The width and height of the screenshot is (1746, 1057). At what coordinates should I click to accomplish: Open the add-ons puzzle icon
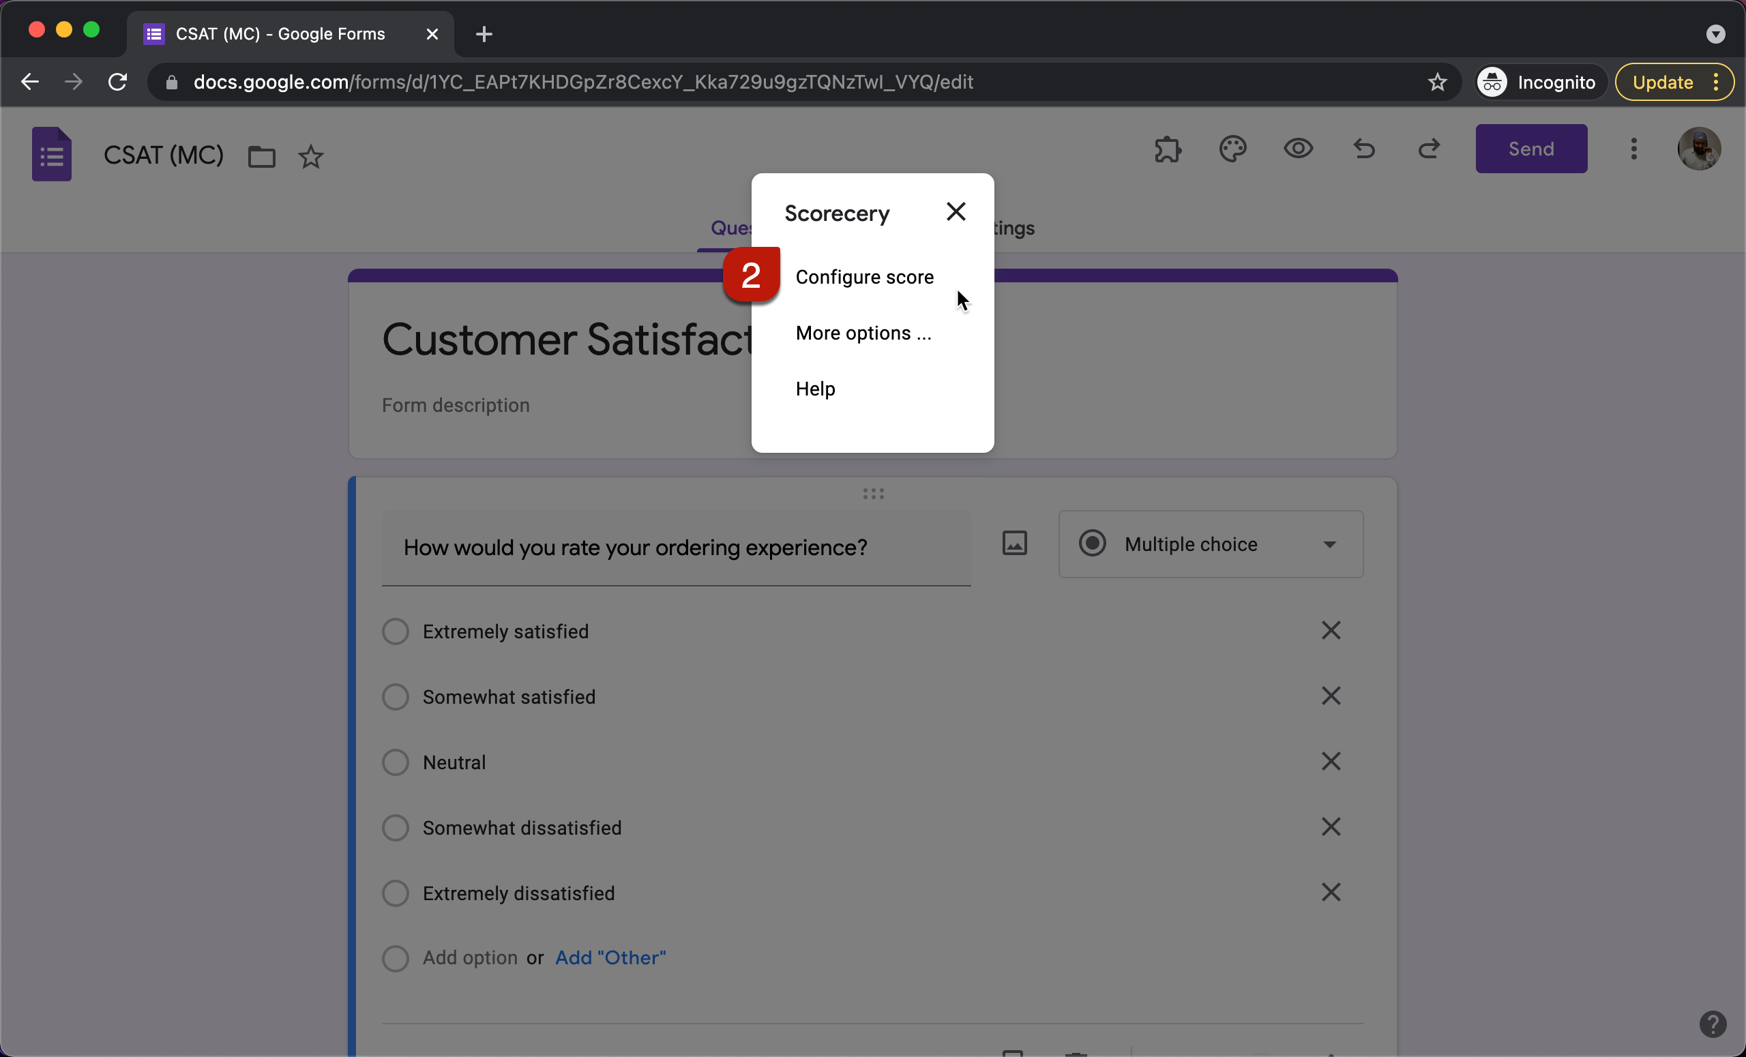tap(1167, 149)
